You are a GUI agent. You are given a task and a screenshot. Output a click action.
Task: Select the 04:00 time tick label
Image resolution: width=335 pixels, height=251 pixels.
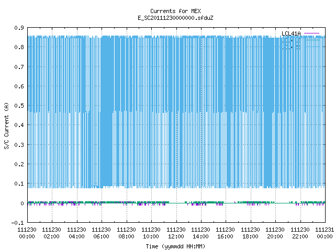coord(76,236)
